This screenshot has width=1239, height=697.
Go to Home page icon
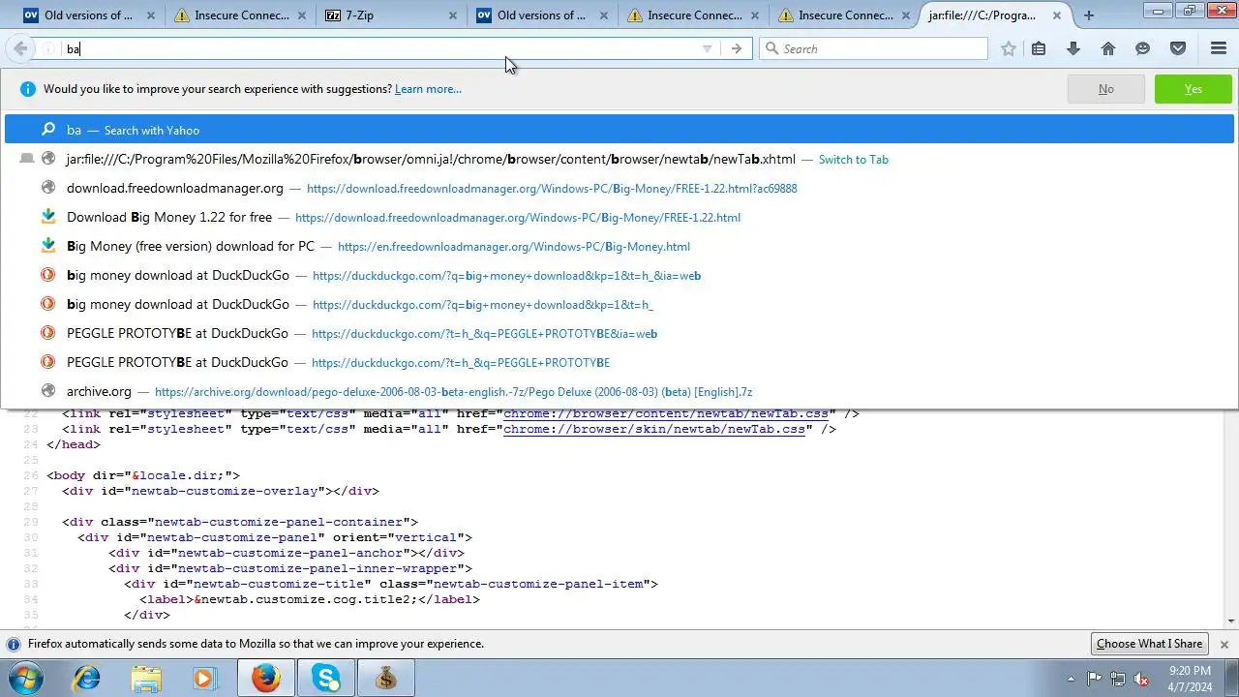click(x=1108, y=48)
